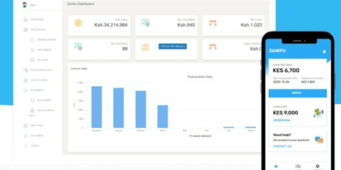Select Paid Orders under Payments
The width and height of the screenshot is (341, 170).
40,100
